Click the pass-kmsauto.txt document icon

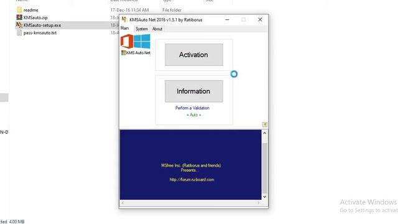19,32
